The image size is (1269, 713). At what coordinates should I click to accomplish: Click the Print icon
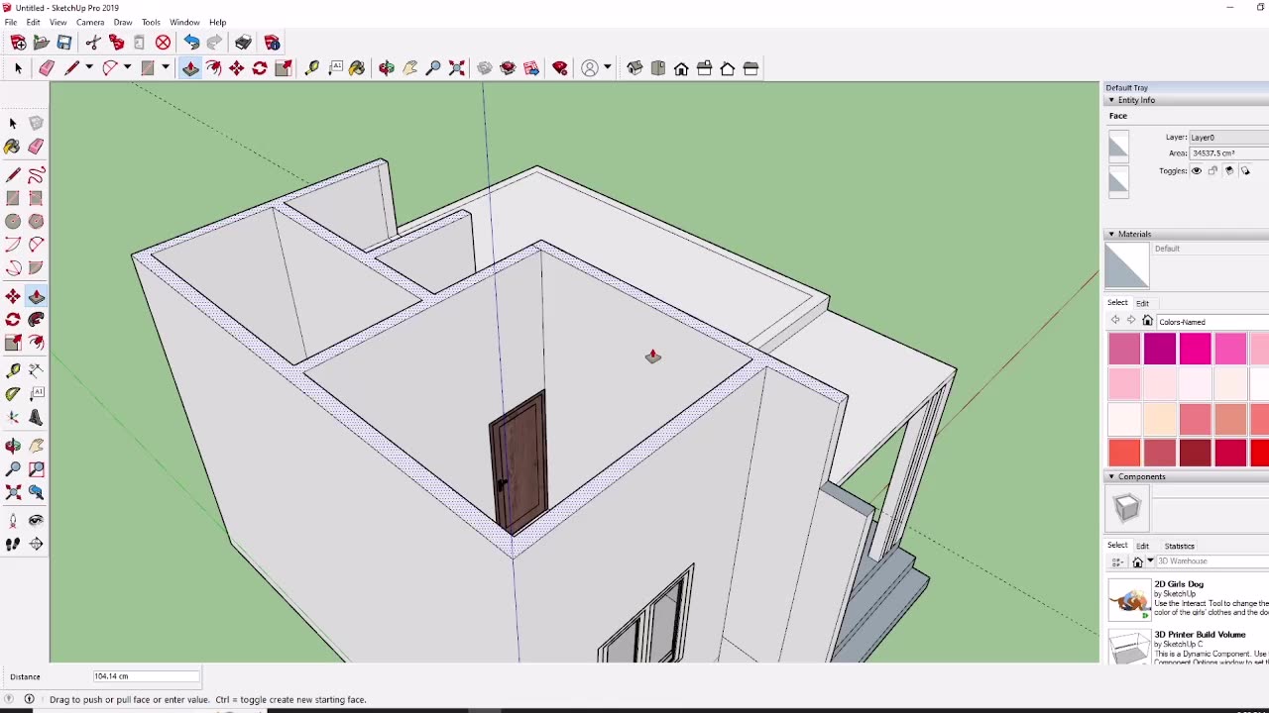click(243, 43)
